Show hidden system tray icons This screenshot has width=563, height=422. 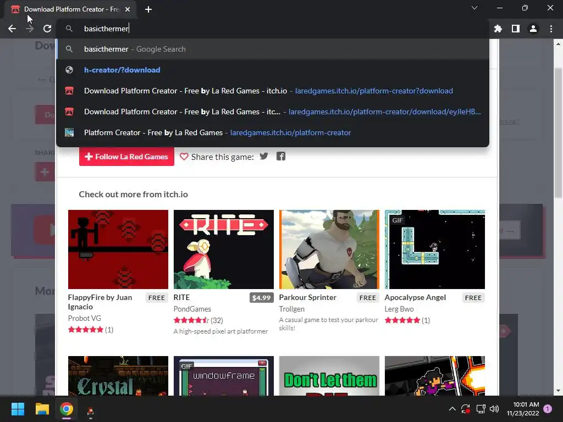pyautogui.click(x=452, y=409)
